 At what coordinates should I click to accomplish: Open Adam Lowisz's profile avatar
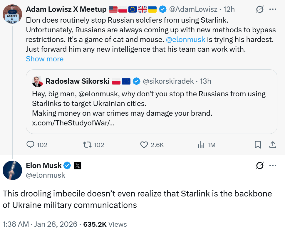(12, 14)
